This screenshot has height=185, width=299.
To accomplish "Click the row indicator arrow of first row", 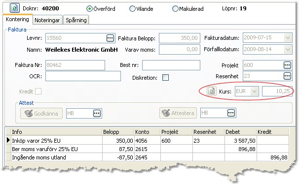I will [8, 140].
